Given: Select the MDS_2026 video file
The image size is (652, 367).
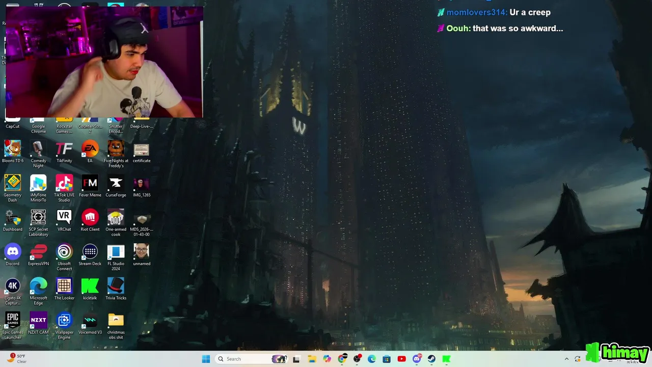Looking at the screenshot, I should [x=142, y=223].
